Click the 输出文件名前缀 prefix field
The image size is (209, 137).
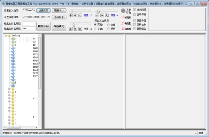pos(29,24)
